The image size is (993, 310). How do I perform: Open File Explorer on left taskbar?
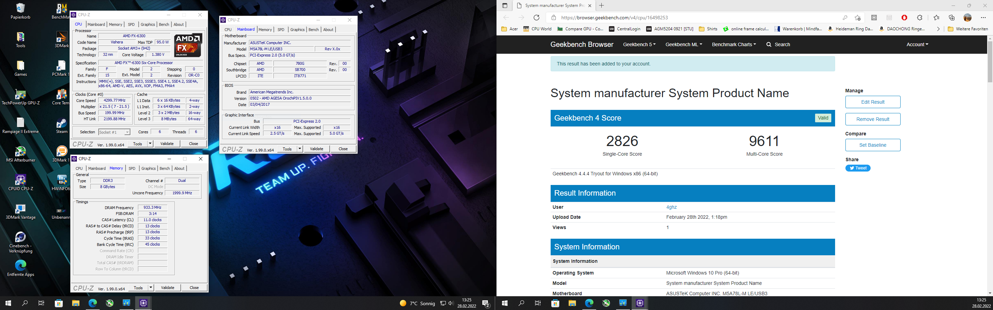(76, 303)
